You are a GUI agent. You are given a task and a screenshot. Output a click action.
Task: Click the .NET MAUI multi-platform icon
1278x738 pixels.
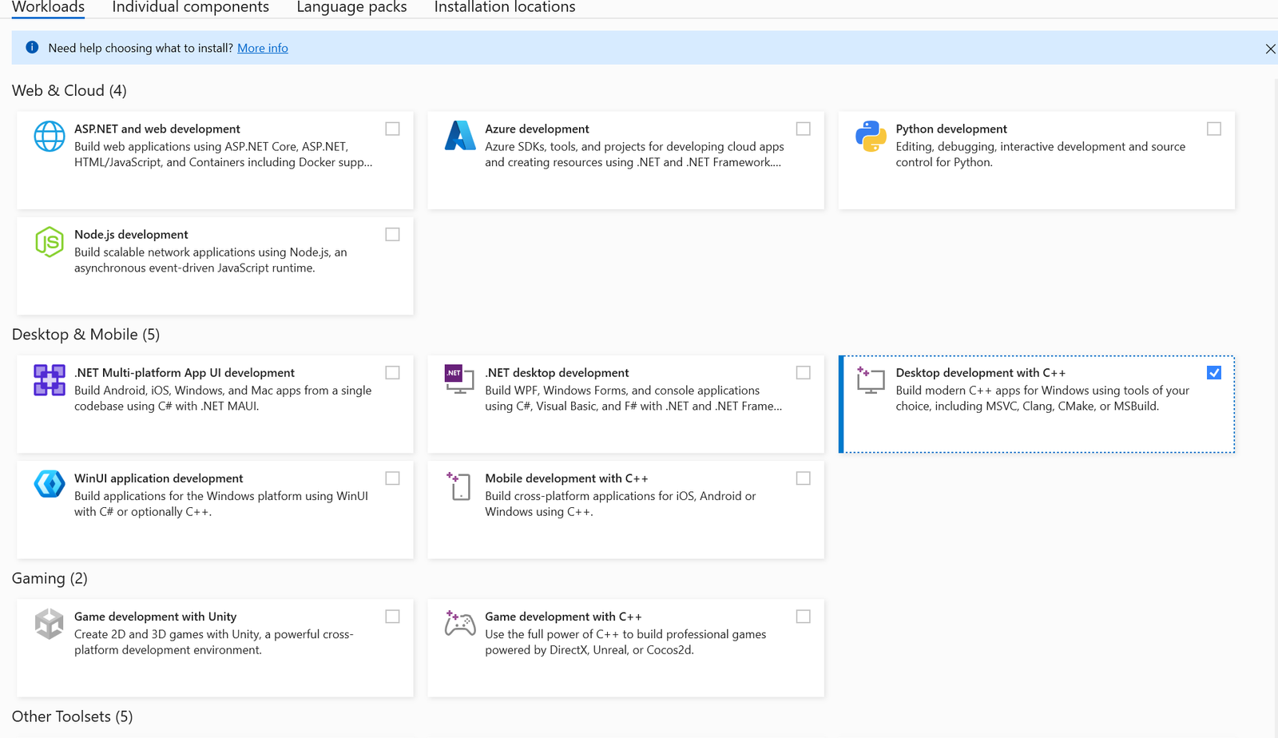(x=50, y=380)
